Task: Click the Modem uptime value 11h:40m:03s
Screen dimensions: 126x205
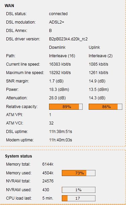Action: [60, 140]
